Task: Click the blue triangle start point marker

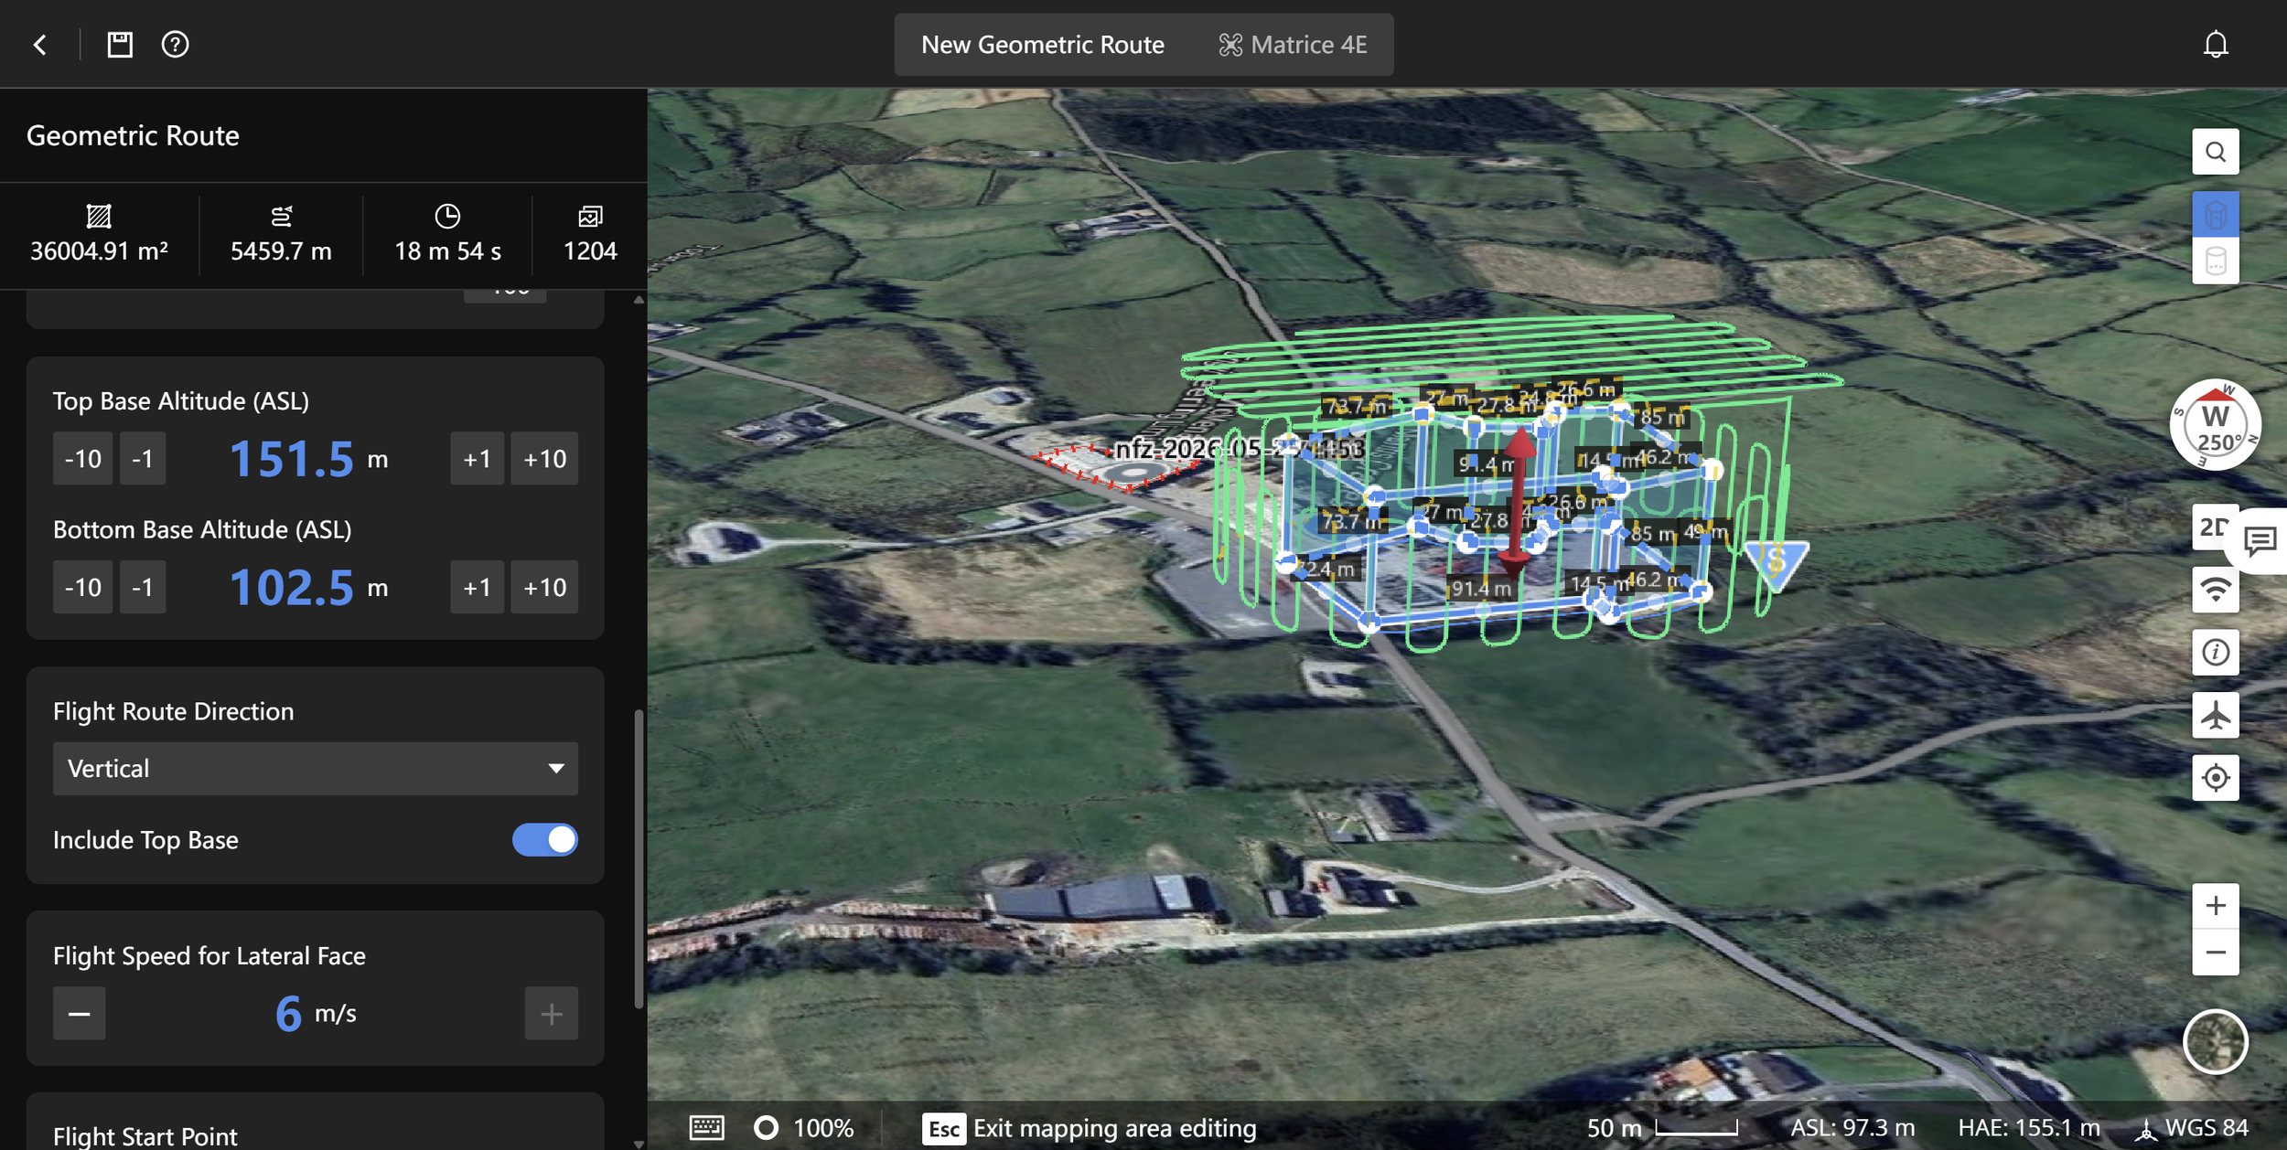Action: (1776, 563)
